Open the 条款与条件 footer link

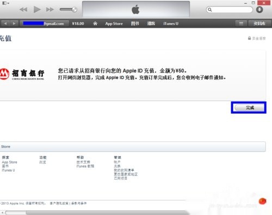[79, 204]
